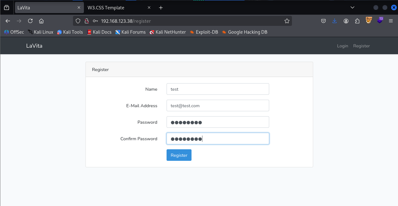Open a new tab with plus button
The height and width of the screenshot is (206, 398).
point(161,8)
